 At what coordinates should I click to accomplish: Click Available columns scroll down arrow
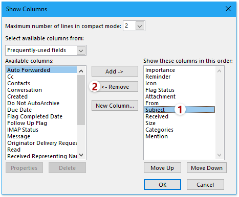pos(81,155)
